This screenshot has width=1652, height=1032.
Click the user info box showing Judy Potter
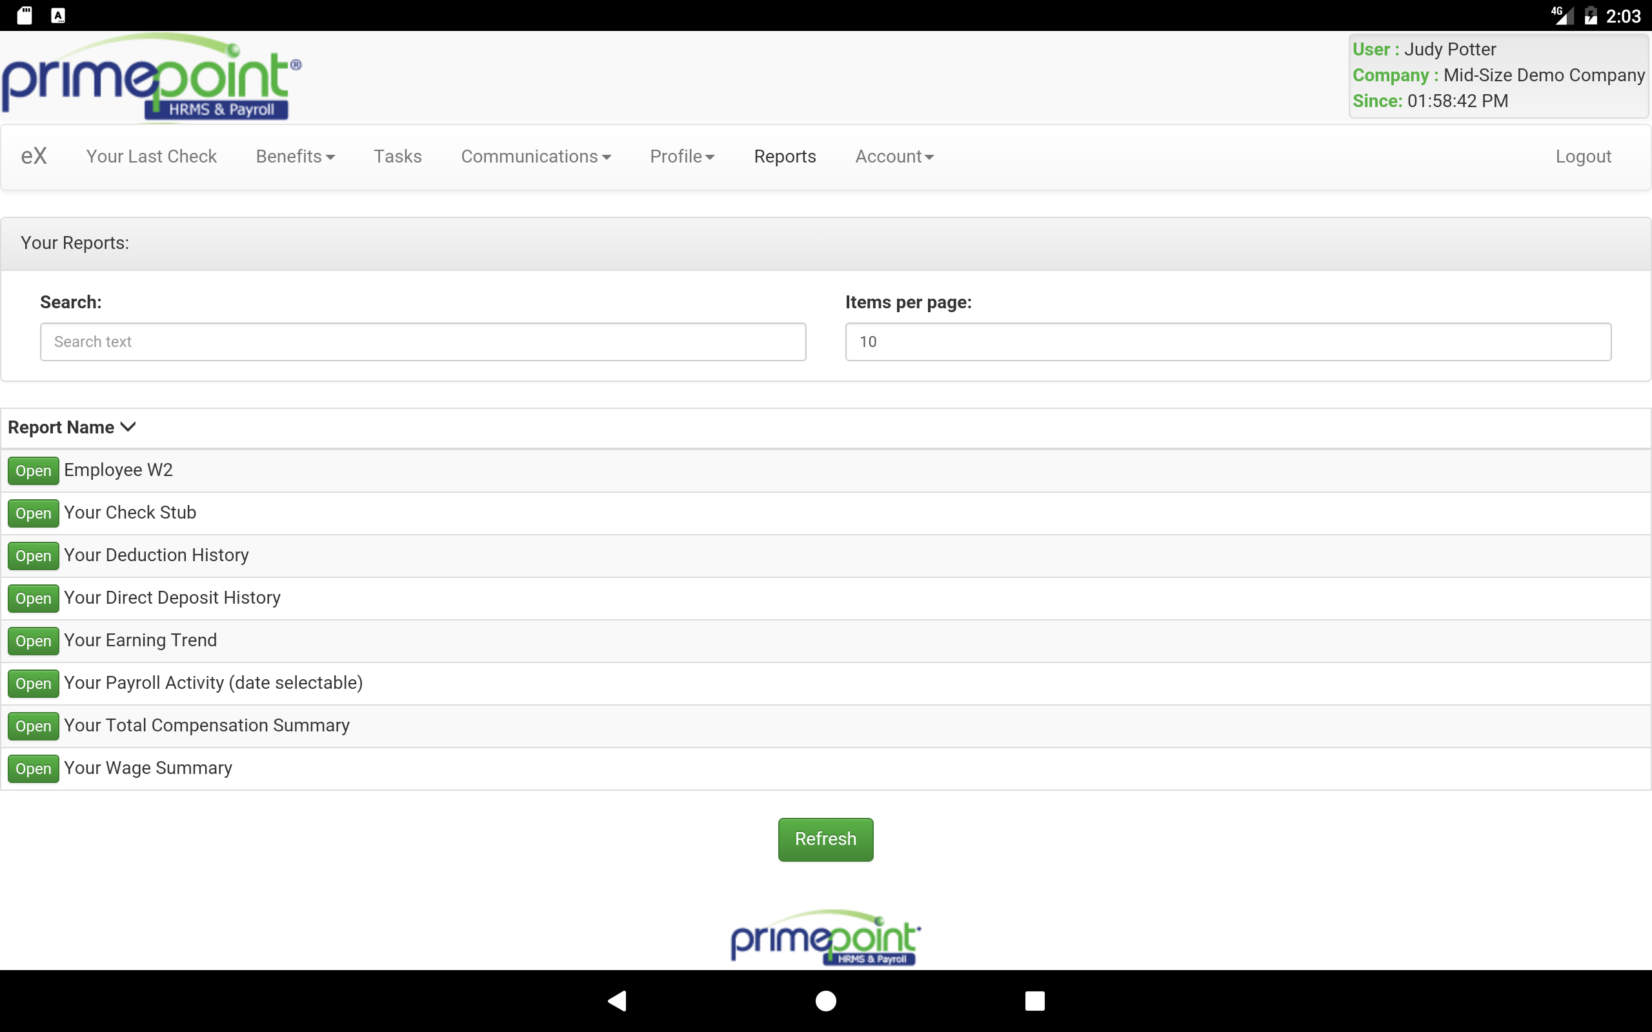[1498, 75]
